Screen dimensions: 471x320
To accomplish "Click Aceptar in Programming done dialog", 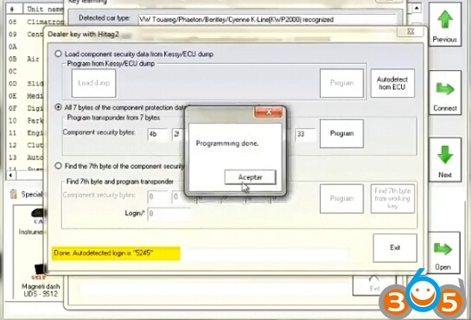I will 250,177.
